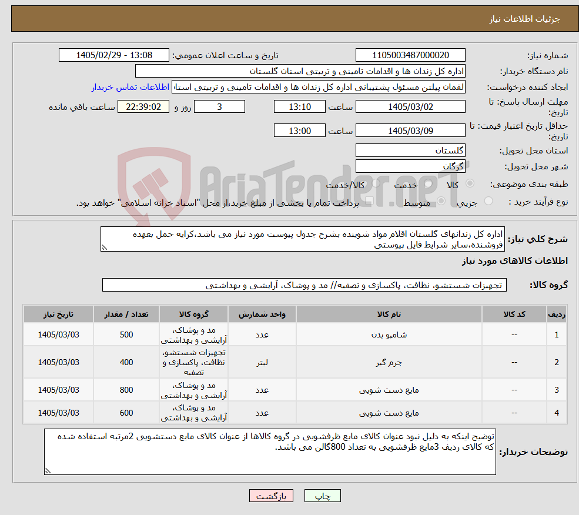This screenshot has height=515, width=579.
Task: Select the جزیی purchase type radio
Action: tap(488, 201)
